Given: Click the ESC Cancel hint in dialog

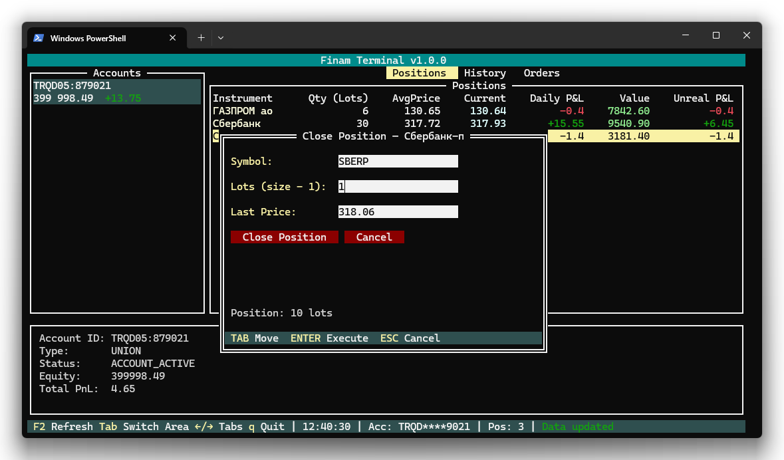Looking at the screenshot, I should click(410, 338).
